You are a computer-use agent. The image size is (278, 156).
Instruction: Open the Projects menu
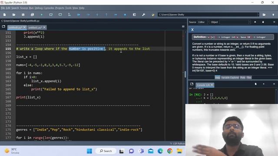pyautogui.click(x=60, y=8)
